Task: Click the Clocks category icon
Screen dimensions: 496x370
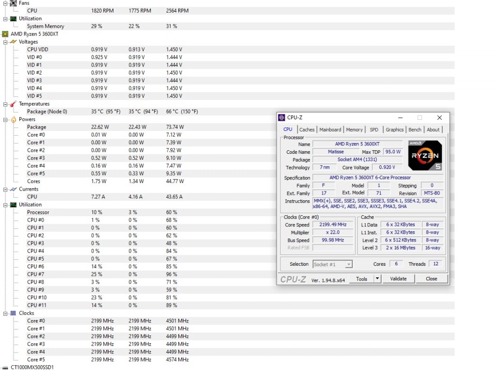Action: click(x=13, y=313)
